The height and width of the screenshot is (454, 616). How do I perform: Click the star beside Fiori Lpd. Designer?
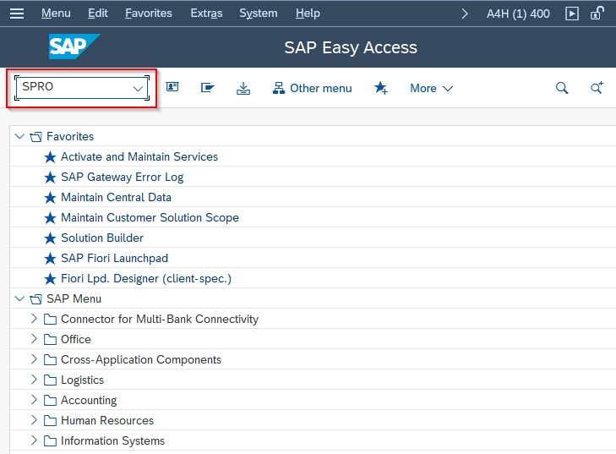point(50,279)
